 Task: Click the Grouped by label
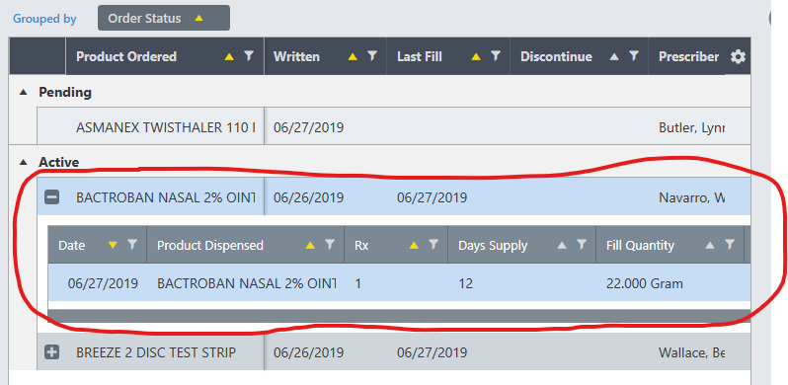coord(44,19)
